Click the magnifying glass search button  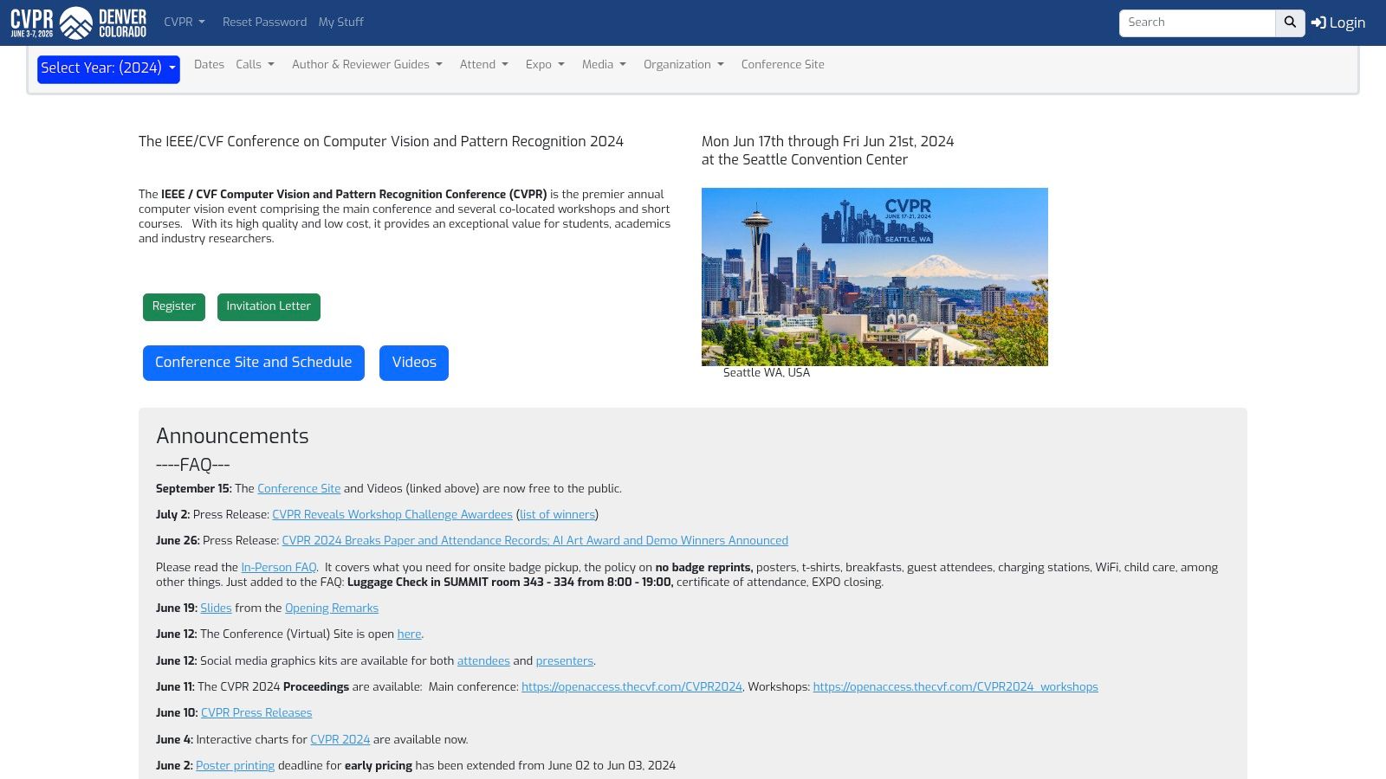pyautogui.click(x=1290, y=23)
